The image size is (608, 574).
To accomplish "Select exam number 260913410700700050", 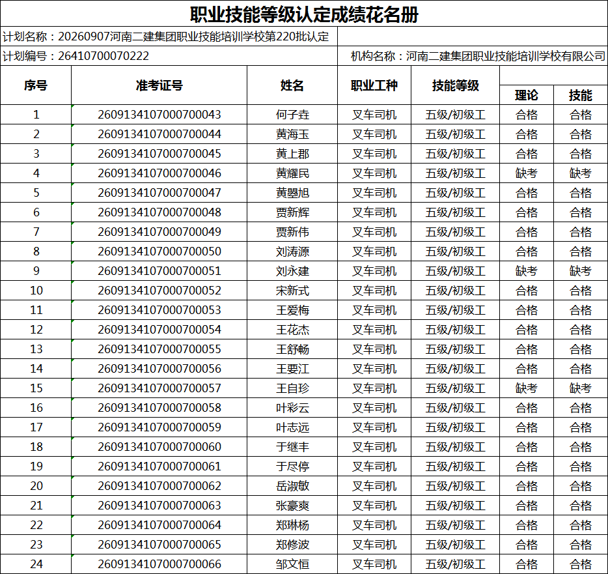I will click(159, 251).
